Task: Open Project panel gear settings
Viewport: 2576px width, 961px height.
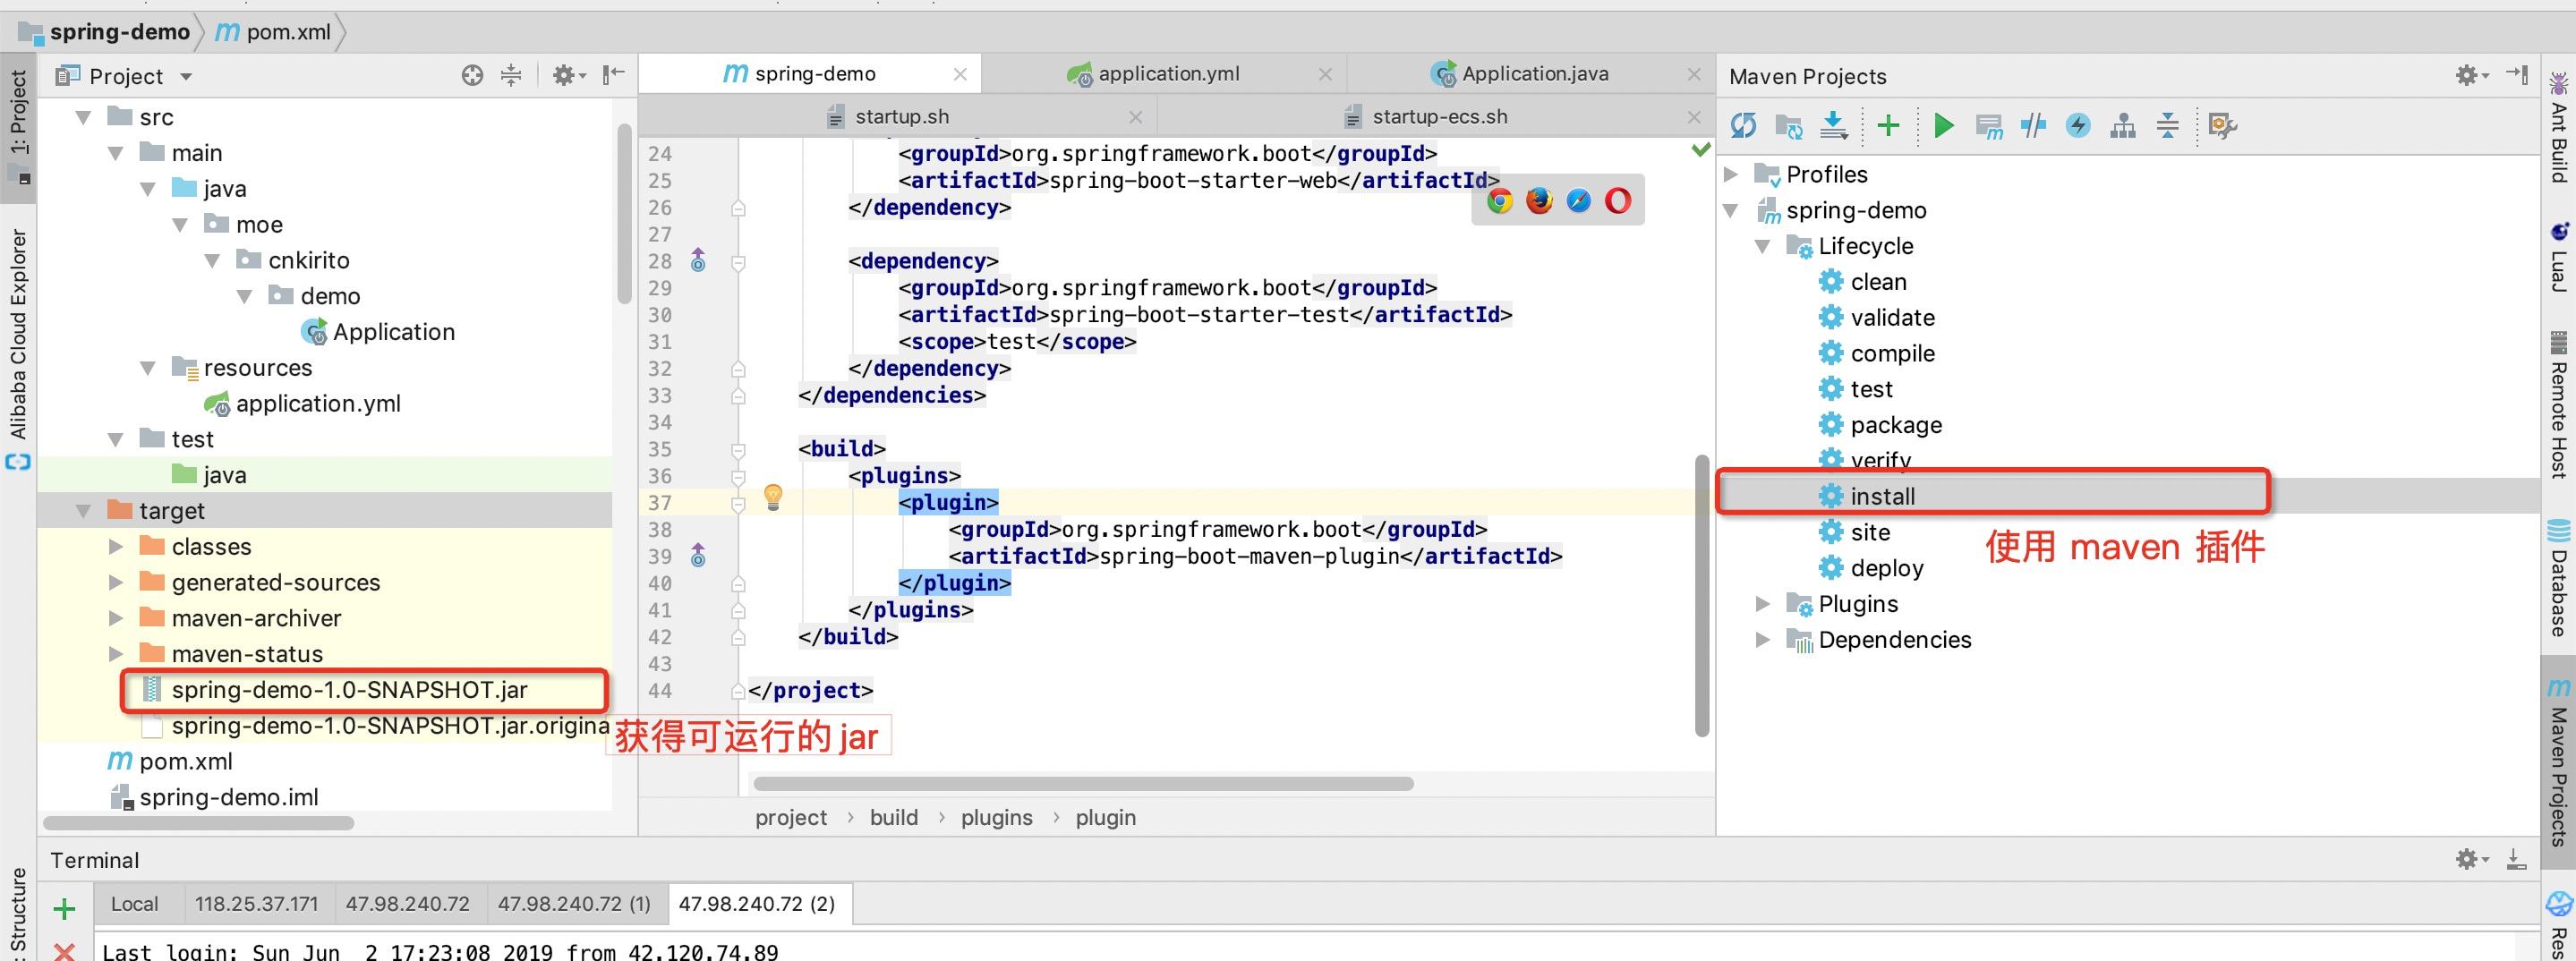Action: (x=568, y=75)
